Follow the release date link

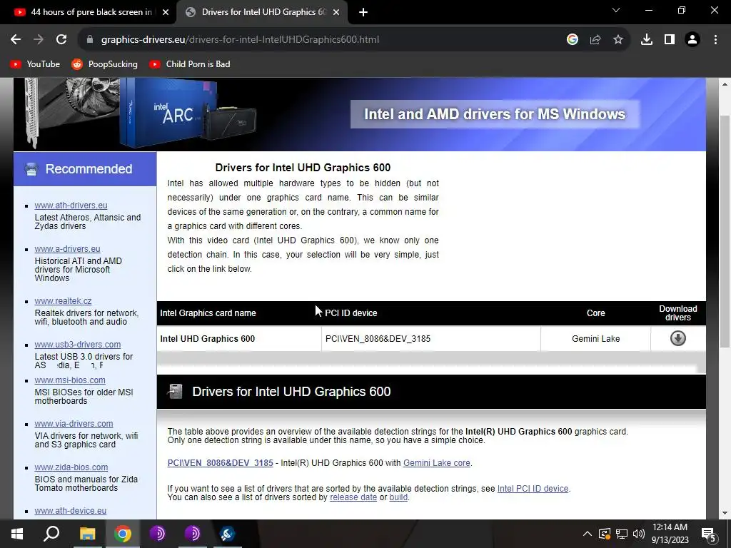point(353,497)
